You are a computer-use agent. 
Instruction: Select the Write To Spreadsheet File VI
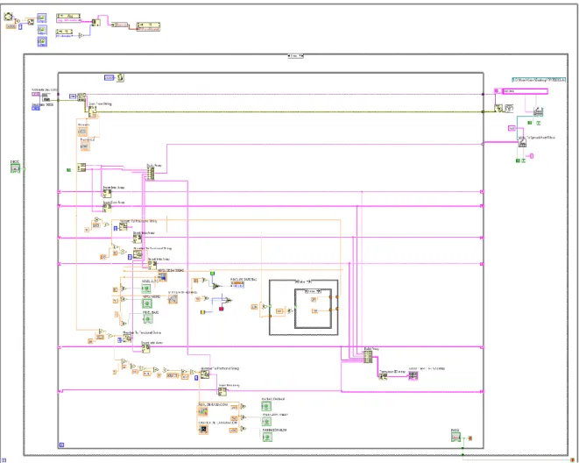[522, 143]
